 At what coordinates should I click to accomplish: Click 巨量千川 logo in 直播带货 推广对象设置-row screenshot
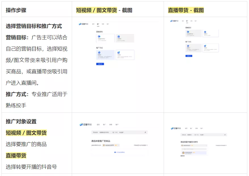point(176,128)
